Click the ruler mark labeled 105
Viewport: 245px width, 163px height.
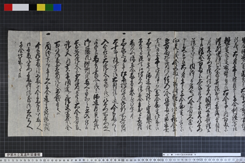[x=143, y=160]
